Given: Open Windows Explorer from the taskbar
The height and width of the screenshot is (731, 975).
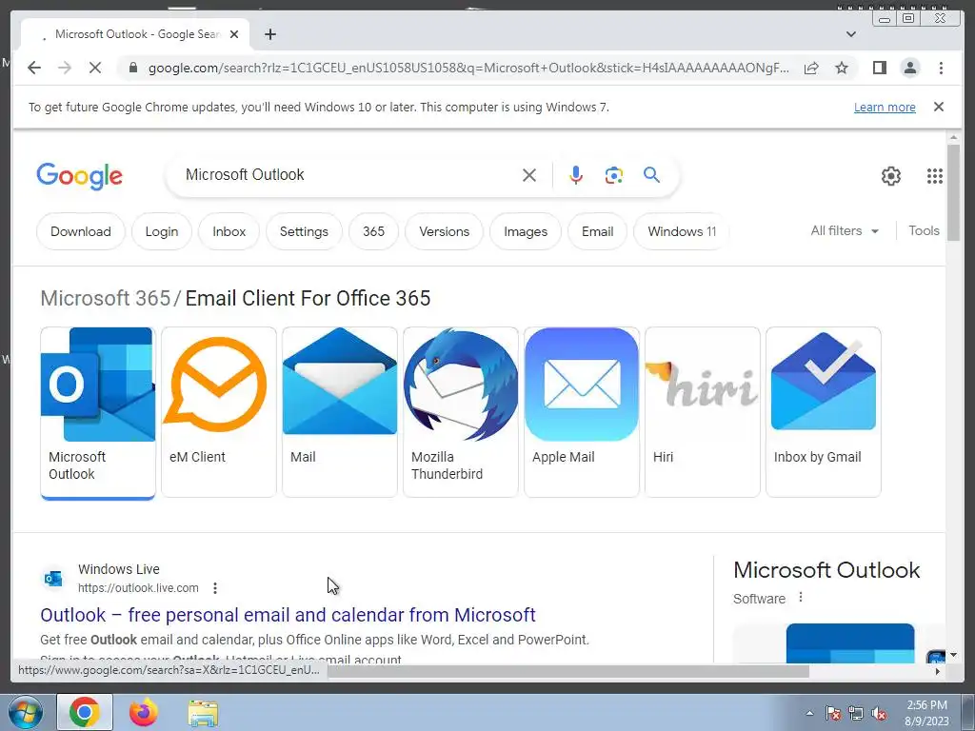Looking at the screenshot, I should coord(203,713).
